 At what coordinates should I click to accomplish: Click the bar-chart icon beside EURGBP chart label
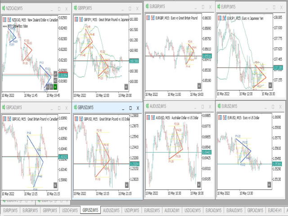tap(153, 18)
